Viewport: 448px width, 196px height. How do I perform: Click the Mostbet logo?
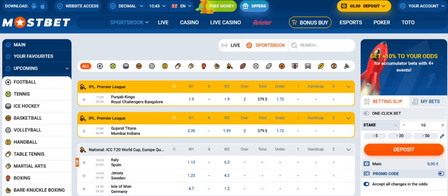36,23
